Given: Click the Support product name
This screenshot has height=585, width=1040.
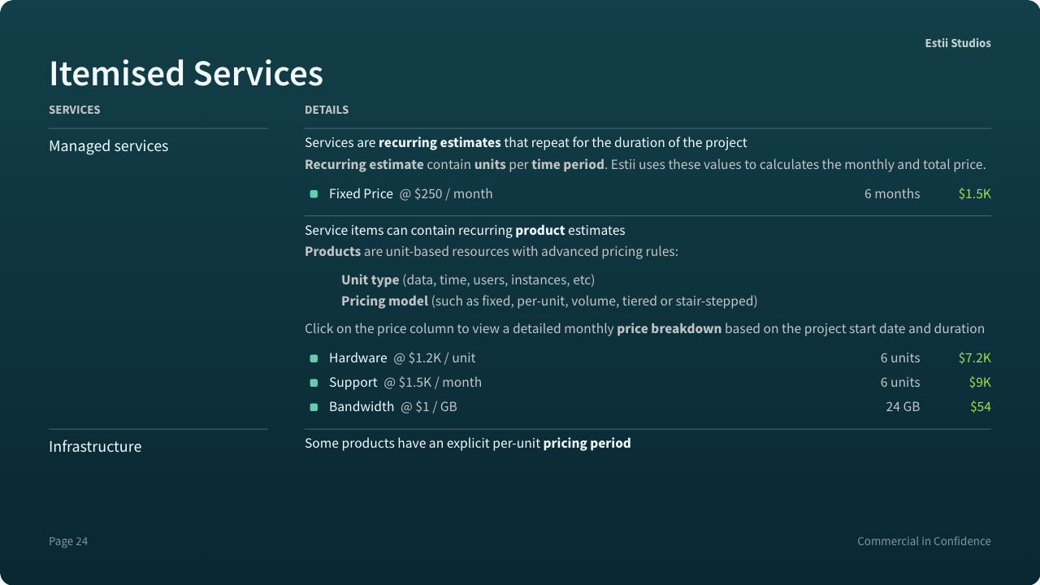Looking at the screenshot, I should (x=353, y=383).
